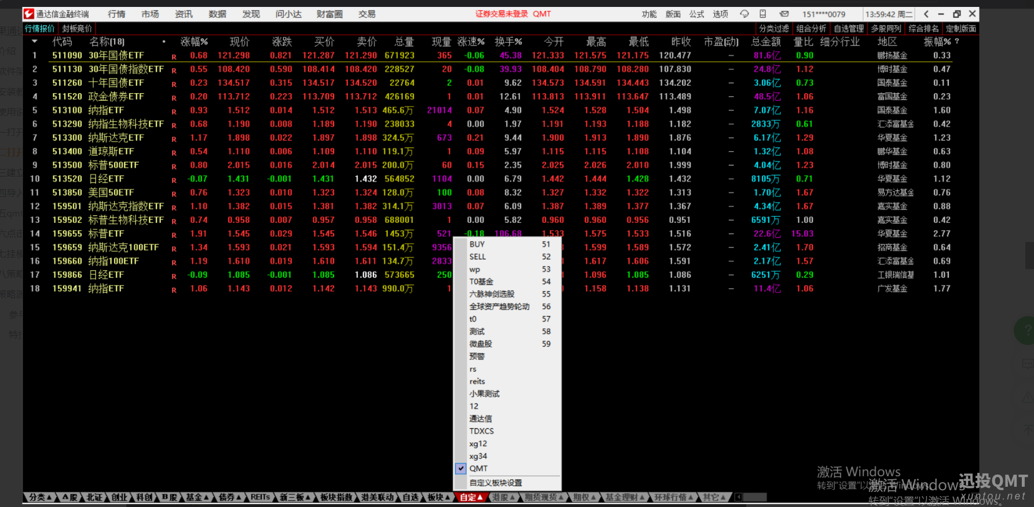Click the R marker on 标普ETF row

coord(174,235)
